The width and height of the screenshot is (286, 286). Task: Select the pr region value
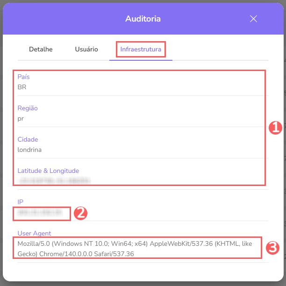point(21,118)
